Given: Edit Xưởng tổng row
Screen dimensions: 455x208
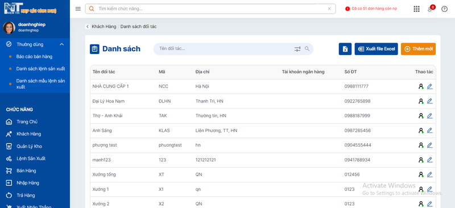Looking at the screenshot, I should tap(430, 174).
